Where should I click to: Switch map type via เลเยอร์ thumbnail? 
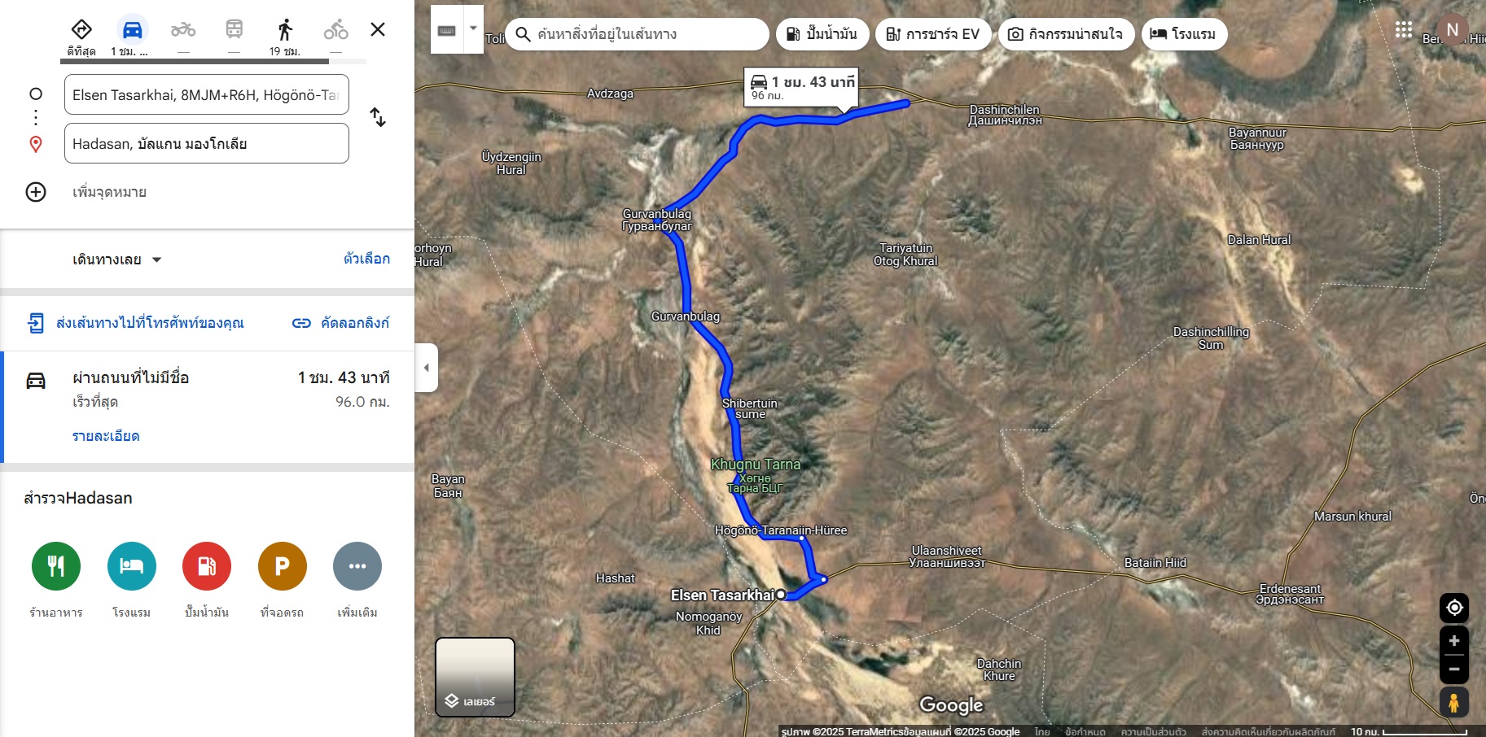click(x=475, y=677)
